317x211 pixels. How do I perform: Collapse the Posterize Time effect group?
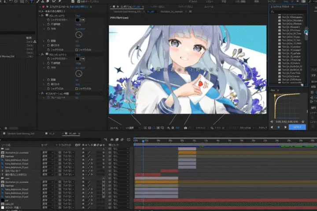[40, 94]
